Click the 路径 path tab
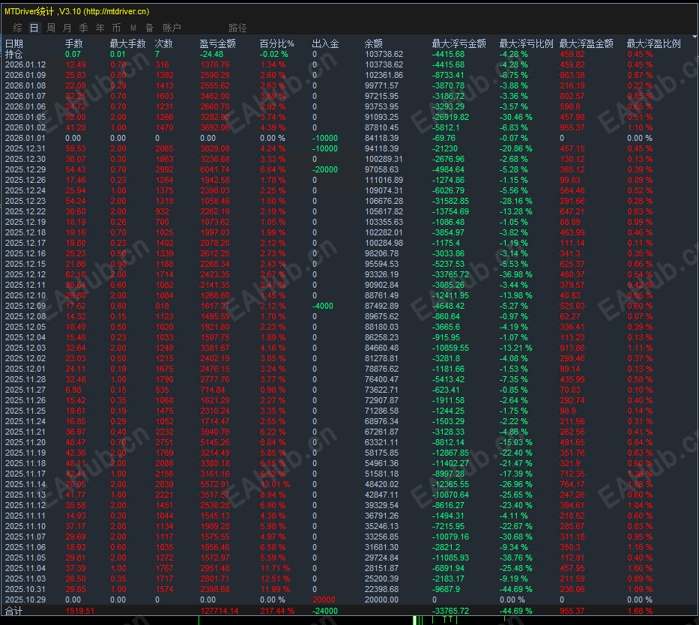 pyautogui.click(x=237, y=28)
